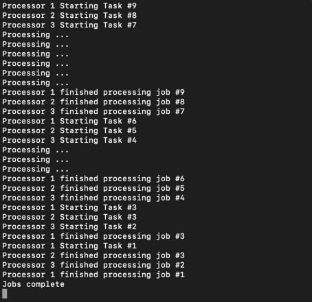Click 'Processor 1 finished processing job #9'
This screenshot has height=302, width=312.
click(x=93, y=92)
